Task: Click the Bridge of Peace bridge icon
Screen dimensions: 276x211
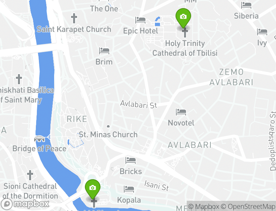Action: [x=40, y=139]
